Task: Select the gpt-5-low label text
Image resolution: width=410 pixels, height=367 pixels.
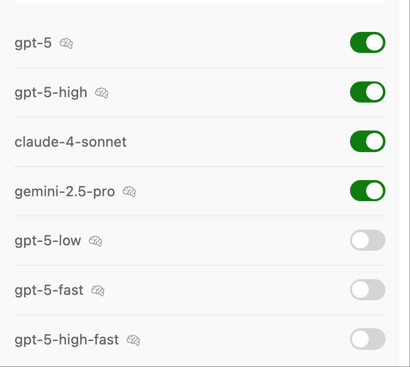Action: click(x=48, y=241)
